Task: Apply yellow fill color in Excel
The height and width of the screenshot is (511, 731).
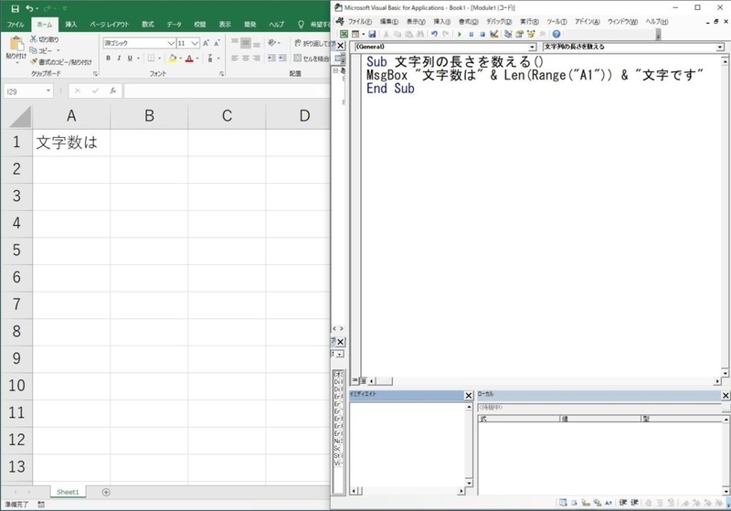Action: click(x=173, y=59)
